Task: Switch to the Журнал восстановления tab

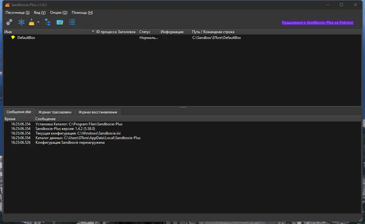Action: point(98,112)
